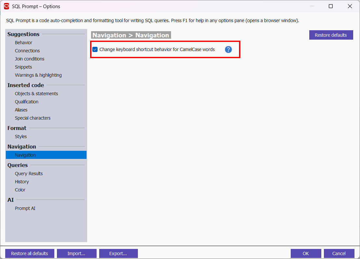The width and height of the screenshot is (360, 259).
Task: Click the Format section heading
Action: (x=17, y=128)
